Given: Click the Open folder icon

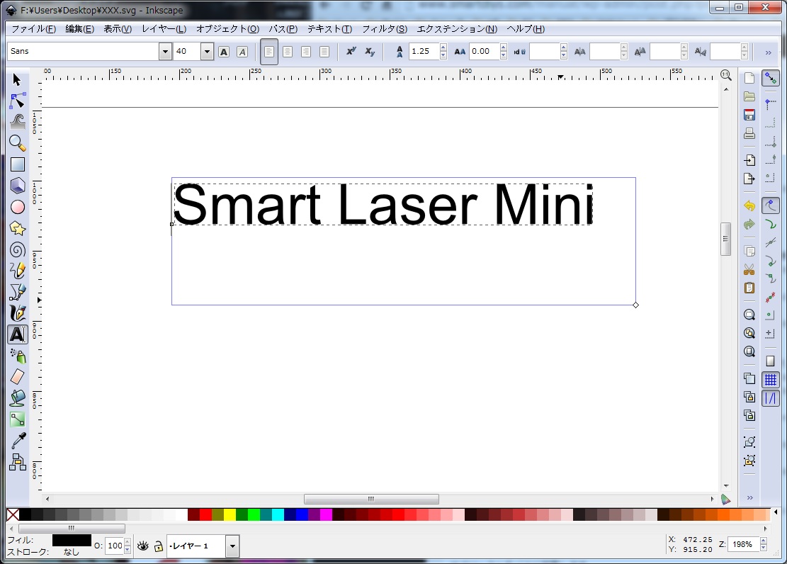Looking at the screenshot, I should tap(749, 96).
